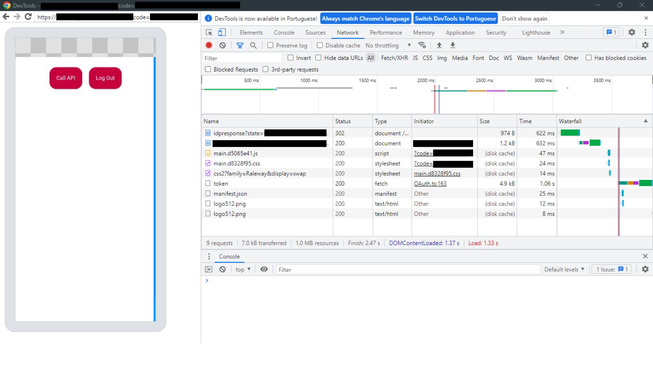This screenshot has width=653, height=367.
Task: Open DevTools settings gear
Action: pyautogui.click(x=632, y=32)
